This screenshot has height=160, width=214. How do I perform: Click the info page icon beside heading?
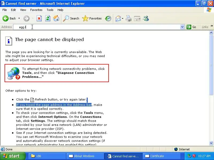tap(9, 41)
